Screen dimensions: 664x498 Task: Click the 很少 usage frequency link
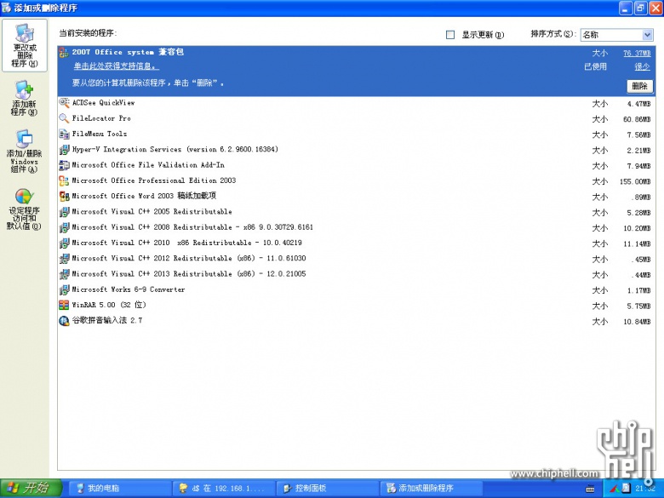pos(643,67)
